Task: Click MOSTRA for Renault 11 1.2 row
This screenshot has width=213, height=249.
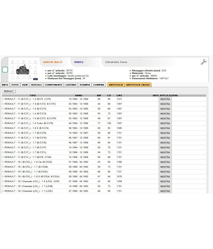Action: [165, 99]
